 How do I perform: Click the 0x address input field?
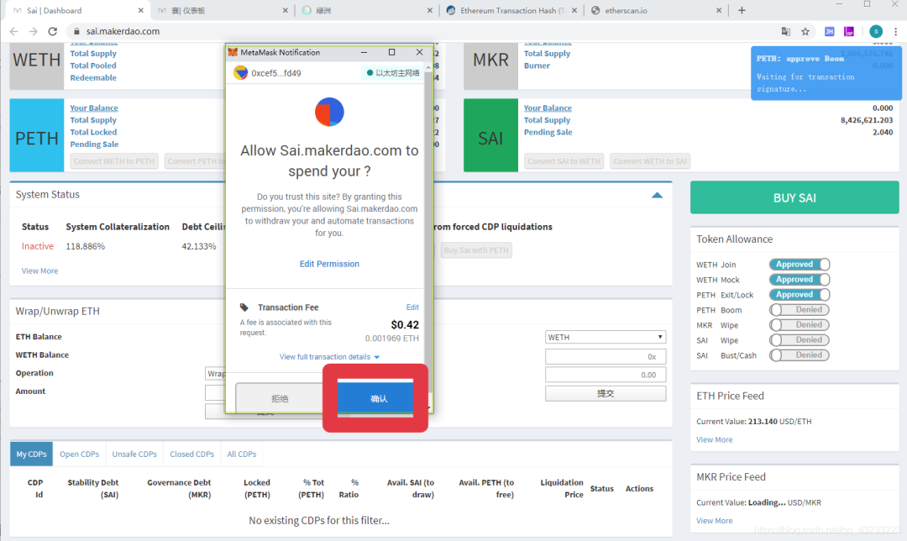605,356
